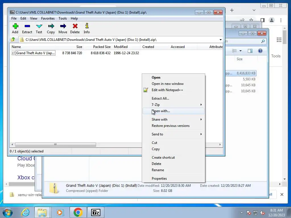The width and height of the screenshot is (291, 218).
Task: Click the Chrome share page icon
Action: [x=242, y=20]
